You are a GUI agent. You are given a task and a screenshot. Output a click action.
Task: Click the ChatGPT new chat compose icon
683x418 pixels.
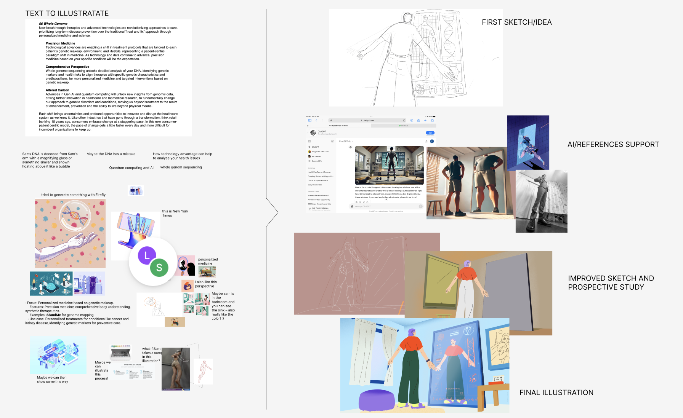(332, 141)
